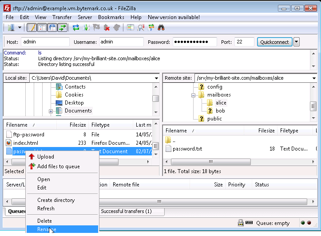Choose Create directory from context menu
Screen dimensions: 321x236
[62, 200]
